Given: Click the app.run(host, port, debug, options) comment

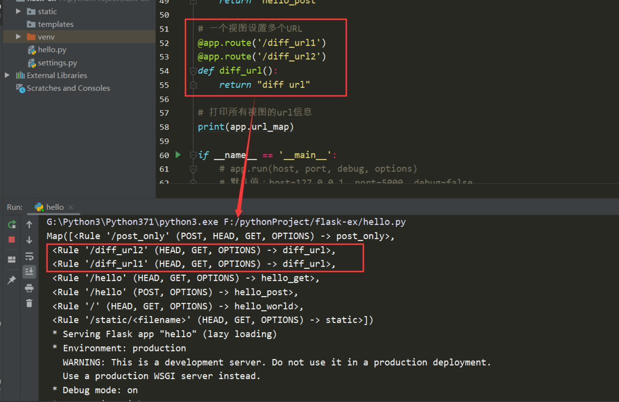Looking at the screenshot, I should pyautogui.click(x=318, y=169).
